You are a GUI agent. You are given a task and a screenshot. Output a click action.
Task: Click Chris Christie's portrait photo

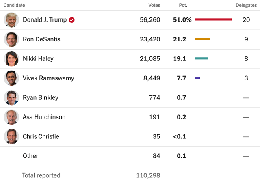tap(11, 137)
